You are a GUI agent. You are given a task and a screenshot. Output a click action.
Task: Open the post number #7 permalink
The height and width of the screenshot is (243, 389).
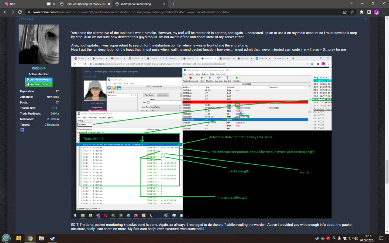[x=366, y=19]
